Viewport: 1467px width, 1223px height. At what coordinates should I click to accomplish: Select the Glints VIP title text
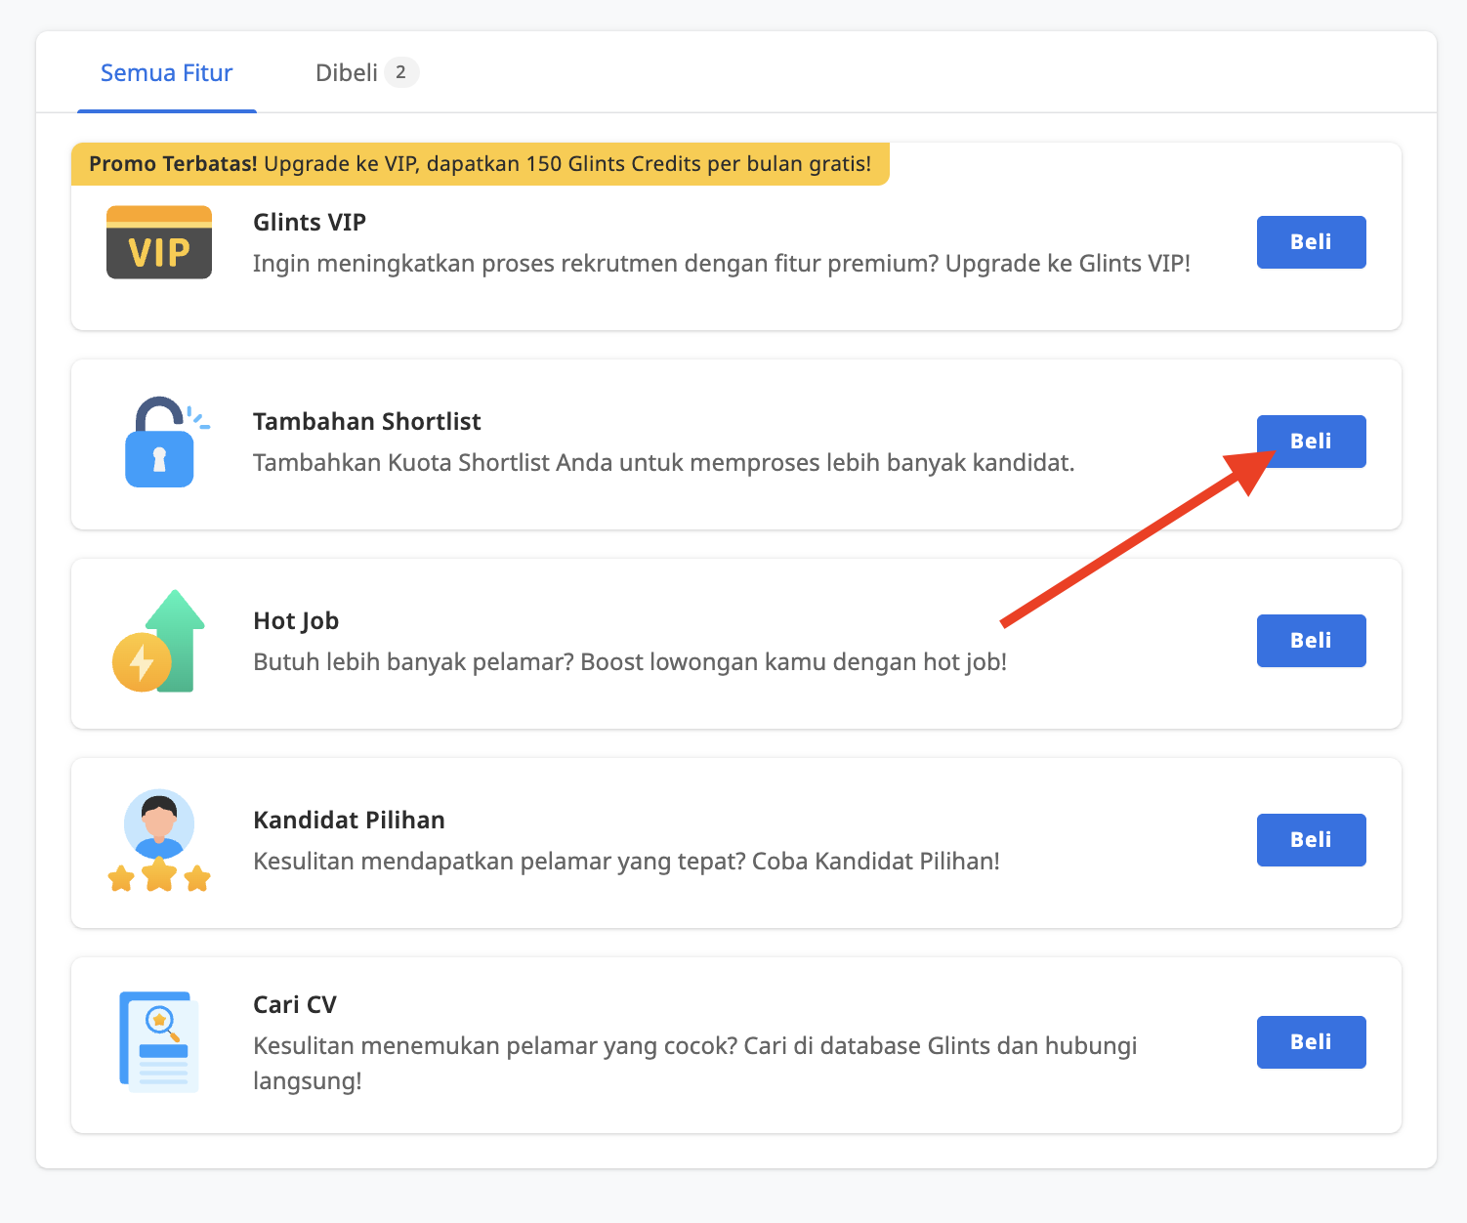pyautogui.click(x=310, y=223)
